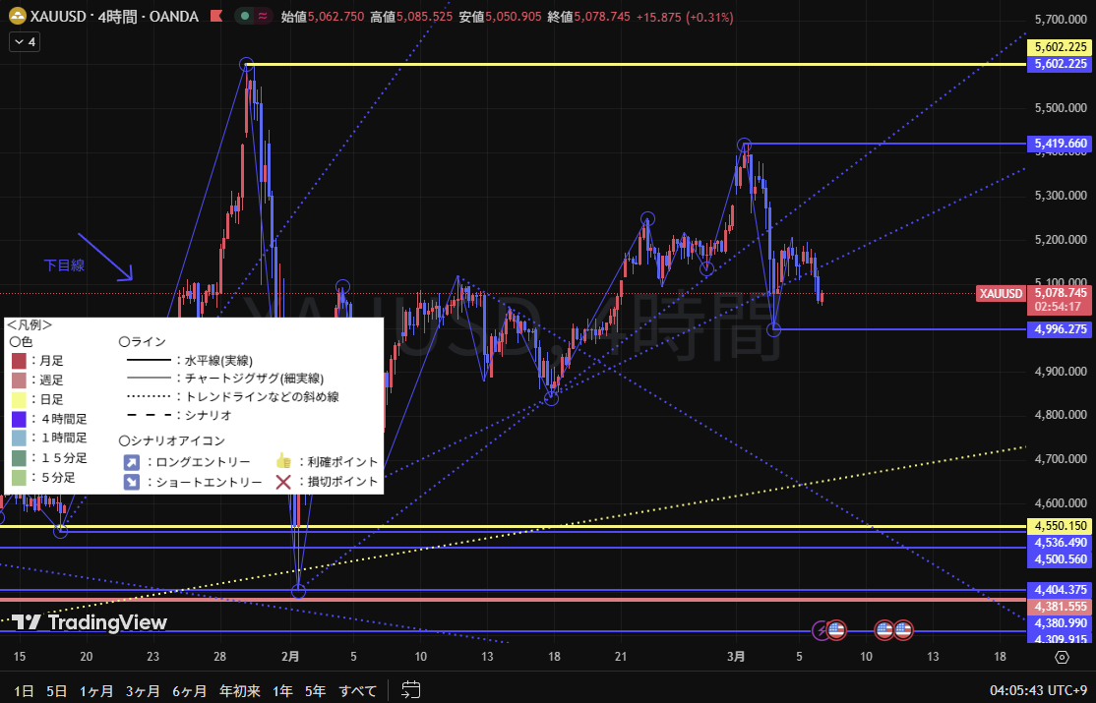Click the red flag icon beside OANDA
The image size is (1096, 703).
[214, 17]
